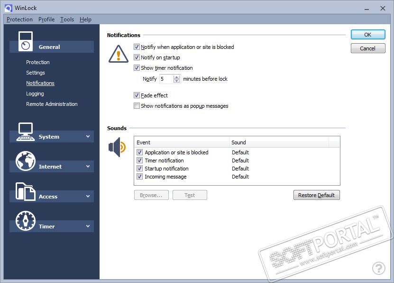This screenshot has height=283, width=394.
Task: Click the Timer section header label
Action: (x=47, y=226)
